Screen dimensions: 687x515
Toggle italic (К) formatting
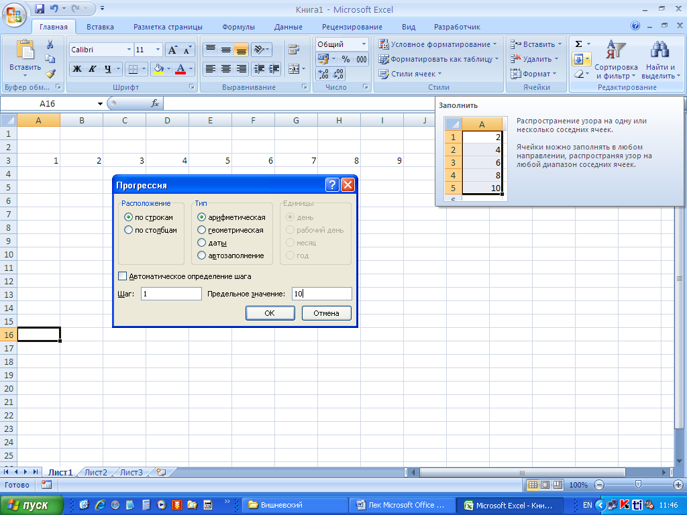click(92, 69)
